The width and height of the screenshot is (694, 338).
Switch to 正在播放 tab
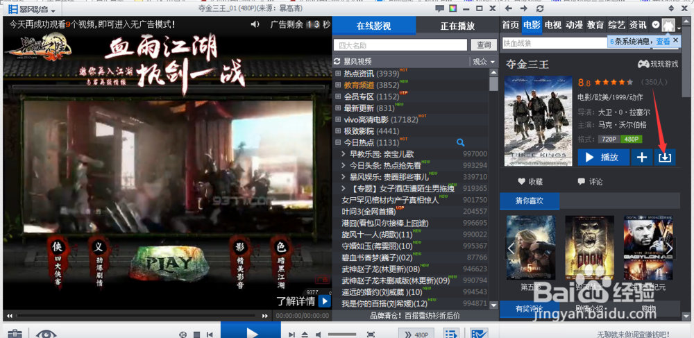[457, 26]
